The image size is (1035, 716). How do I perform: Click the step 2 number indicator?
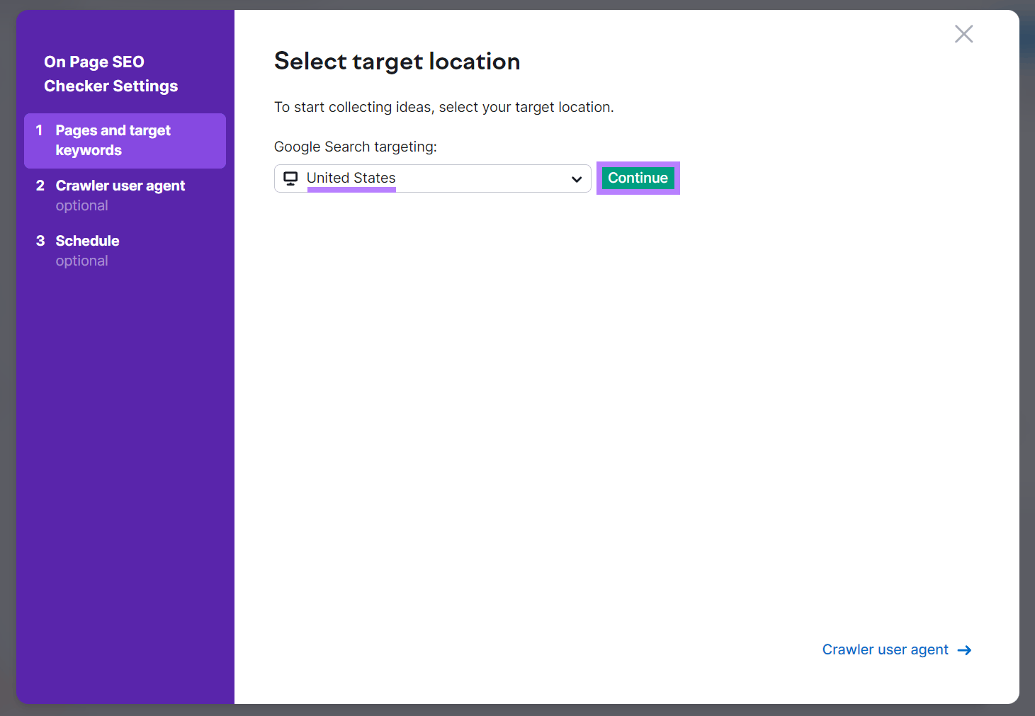point(40,186)
